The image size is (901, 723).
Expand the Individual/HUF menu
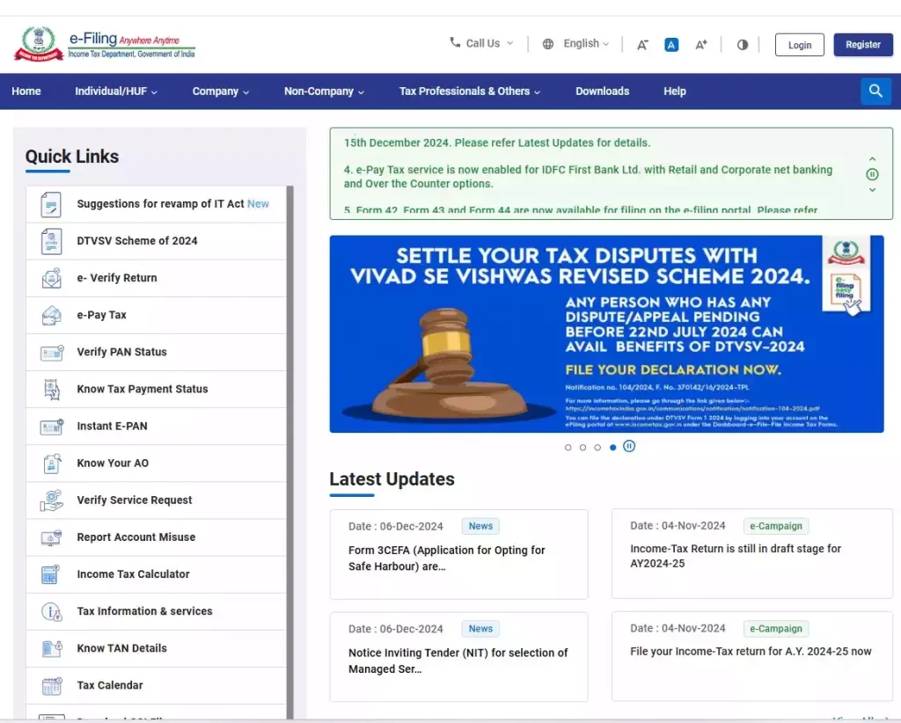coord(116,91)
